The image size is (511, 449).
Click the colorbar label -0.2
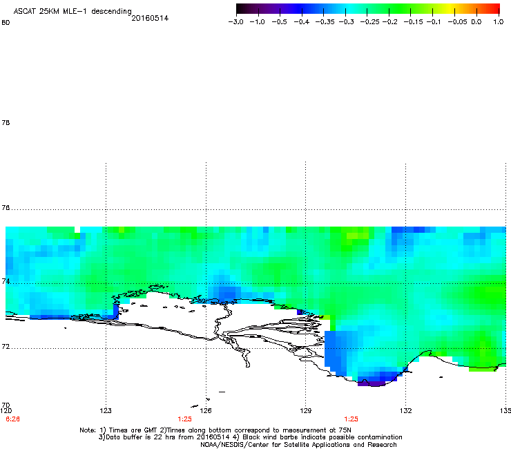(x=389, y=22)
